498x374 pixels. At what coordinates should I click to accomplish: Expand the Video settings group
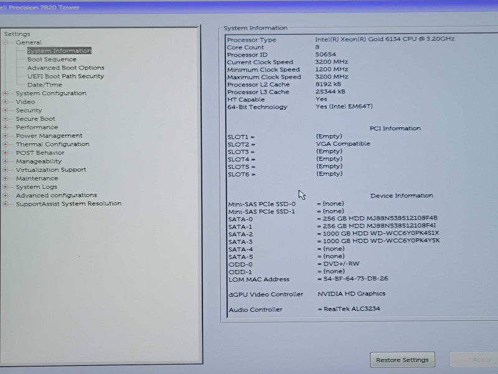[6, 102]
